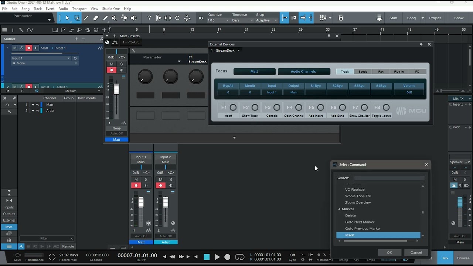Toggle record arm on Matt track
The width and height of the screenshot is (473, 266).
pos(28,48)
